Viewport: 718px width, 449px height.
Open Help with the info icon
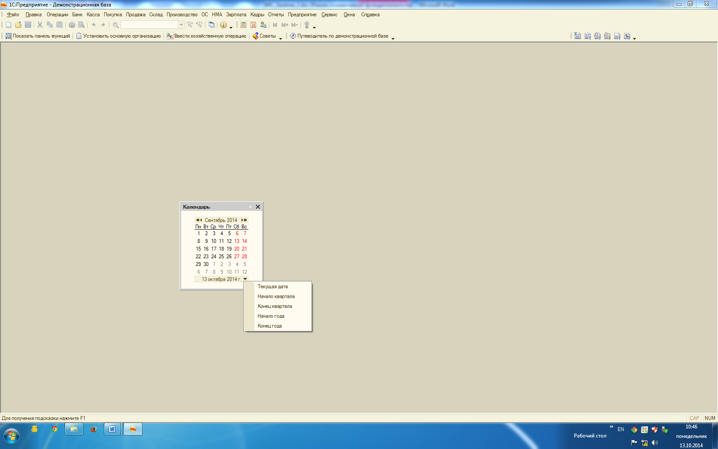click(x=223, y=25)
